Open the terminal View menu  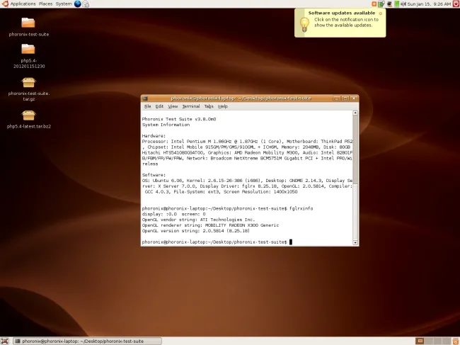point(173,106)
